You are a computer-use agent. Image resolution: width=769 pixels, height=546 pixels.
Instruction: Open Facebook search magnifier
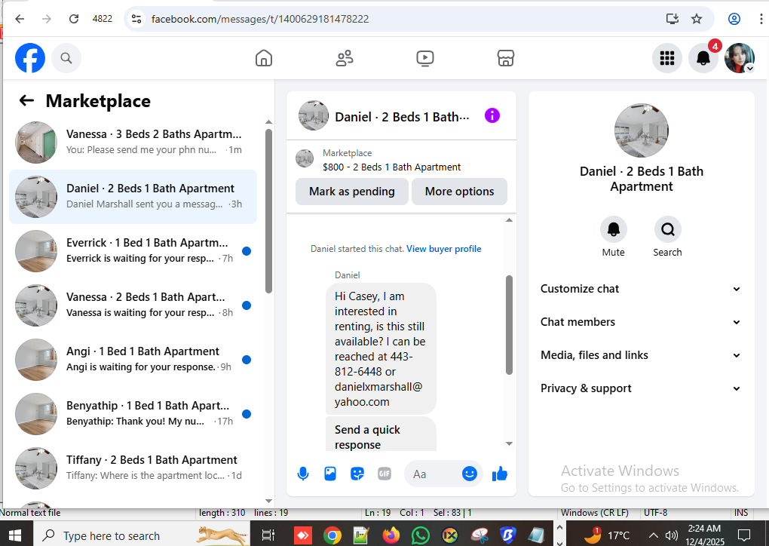(x=66, y=58)
